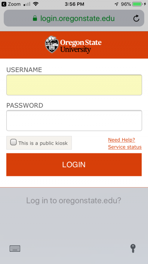Tap the green padlock security icon
This screenshot has width=148, height=264.
35,18
